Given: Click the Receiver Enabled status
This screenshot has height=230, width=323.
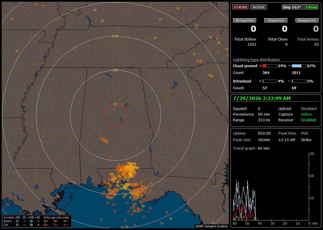Looking at the screenshot, I should pyautogui.click(x=308, y=120).
